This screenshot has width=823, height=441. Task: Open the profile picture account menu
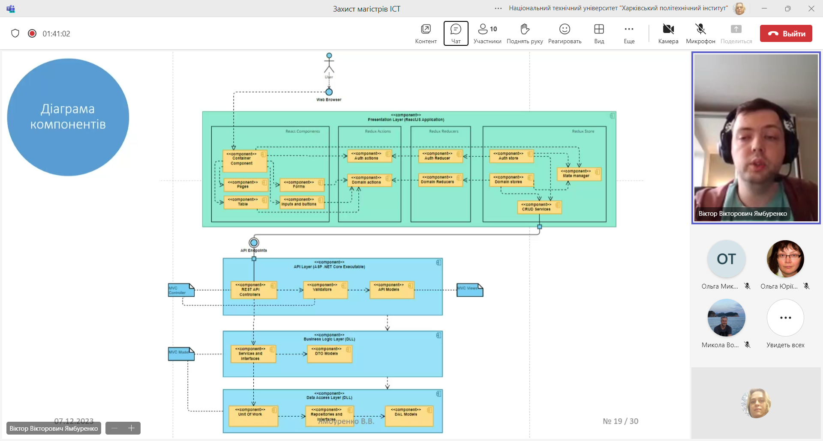739,9
